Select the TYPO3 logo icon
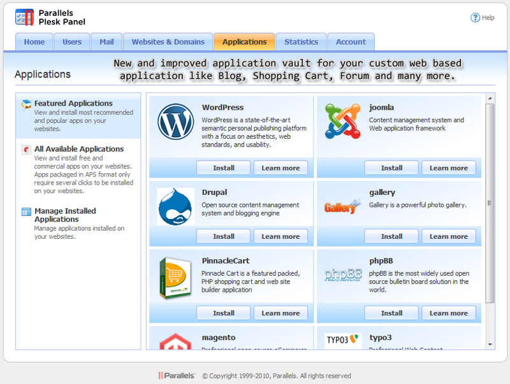 point(342,340)
